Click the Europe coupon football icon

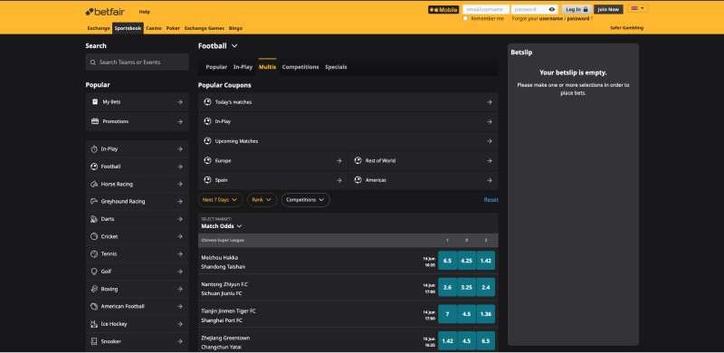click(x=207, y=160)
